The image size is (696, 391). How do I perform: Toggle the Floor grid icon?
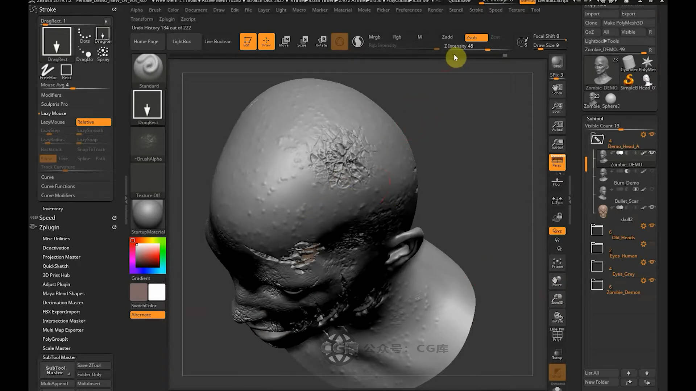pyautogui.click(x=557, y=181)
